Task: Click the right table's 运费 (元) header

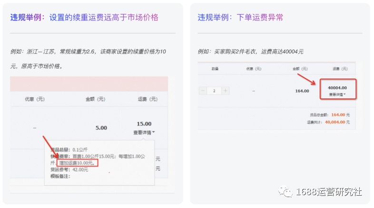Action: click(x=340, y=69)
